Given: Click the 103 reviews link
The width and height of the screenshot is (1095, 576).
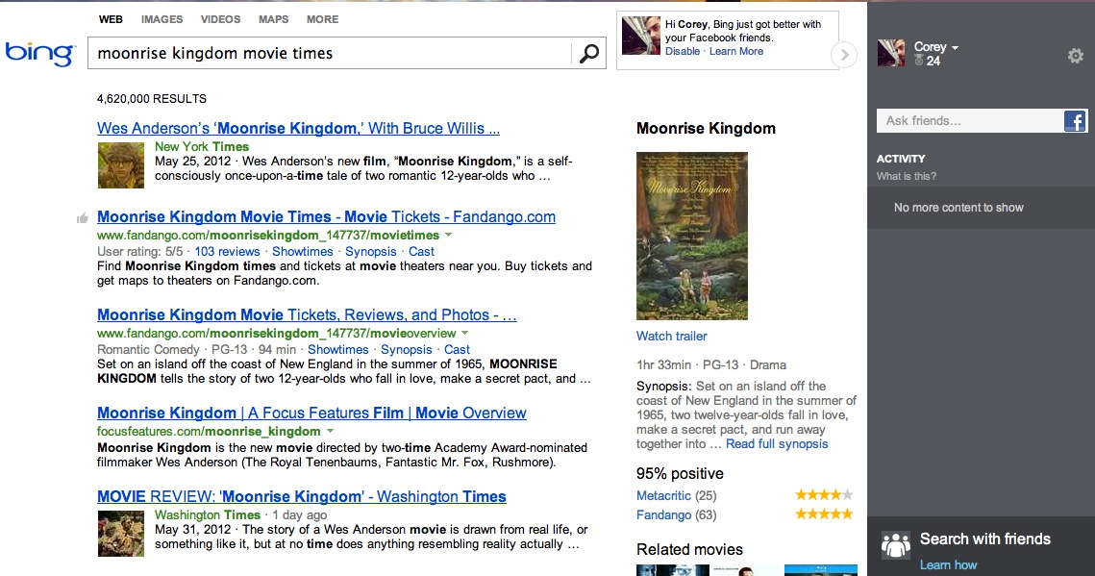Looking at the screenshot, I should coord(227,251).
